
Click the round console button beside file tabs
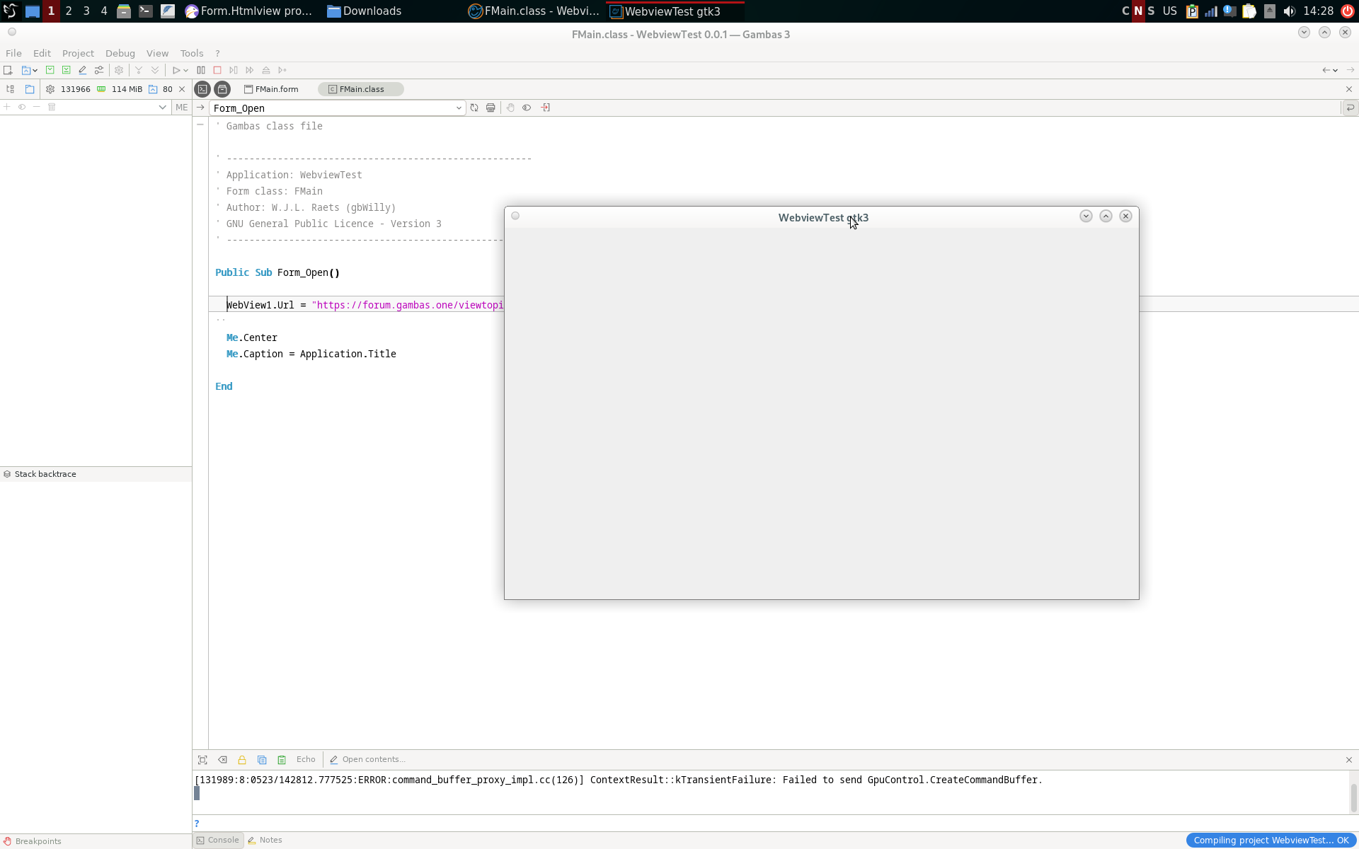point(202,89)
